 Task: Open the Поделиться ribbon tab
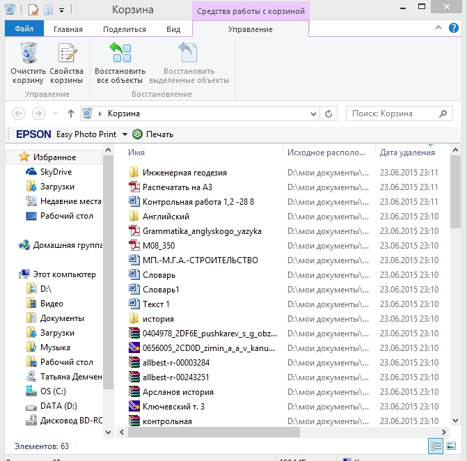click(124, 29)
